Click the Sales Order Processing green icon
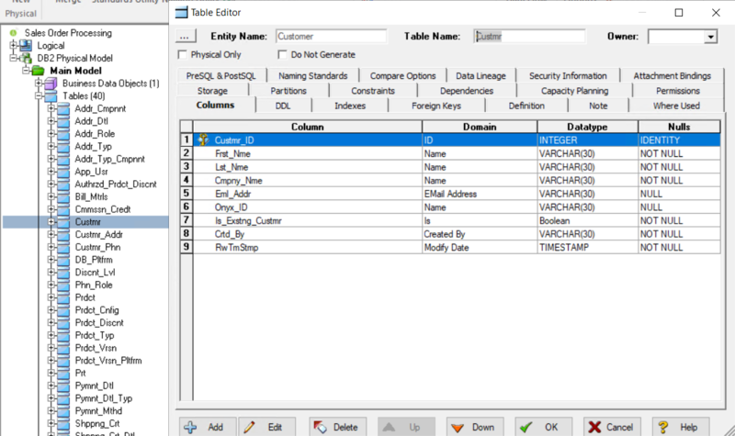735x436 pixels. tap(13, 33)
